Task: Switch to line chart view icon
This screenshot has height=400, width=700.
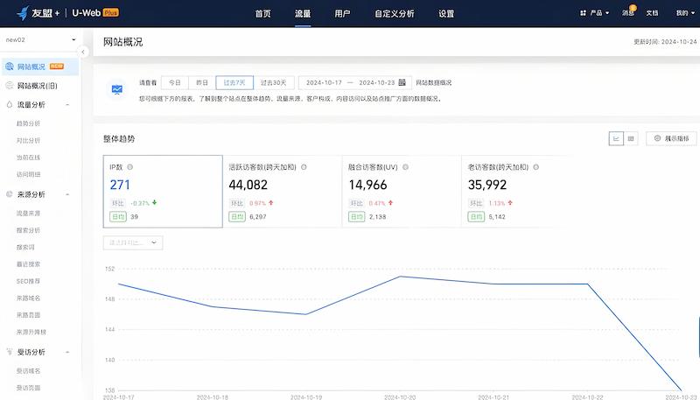Action: point(616,138)
